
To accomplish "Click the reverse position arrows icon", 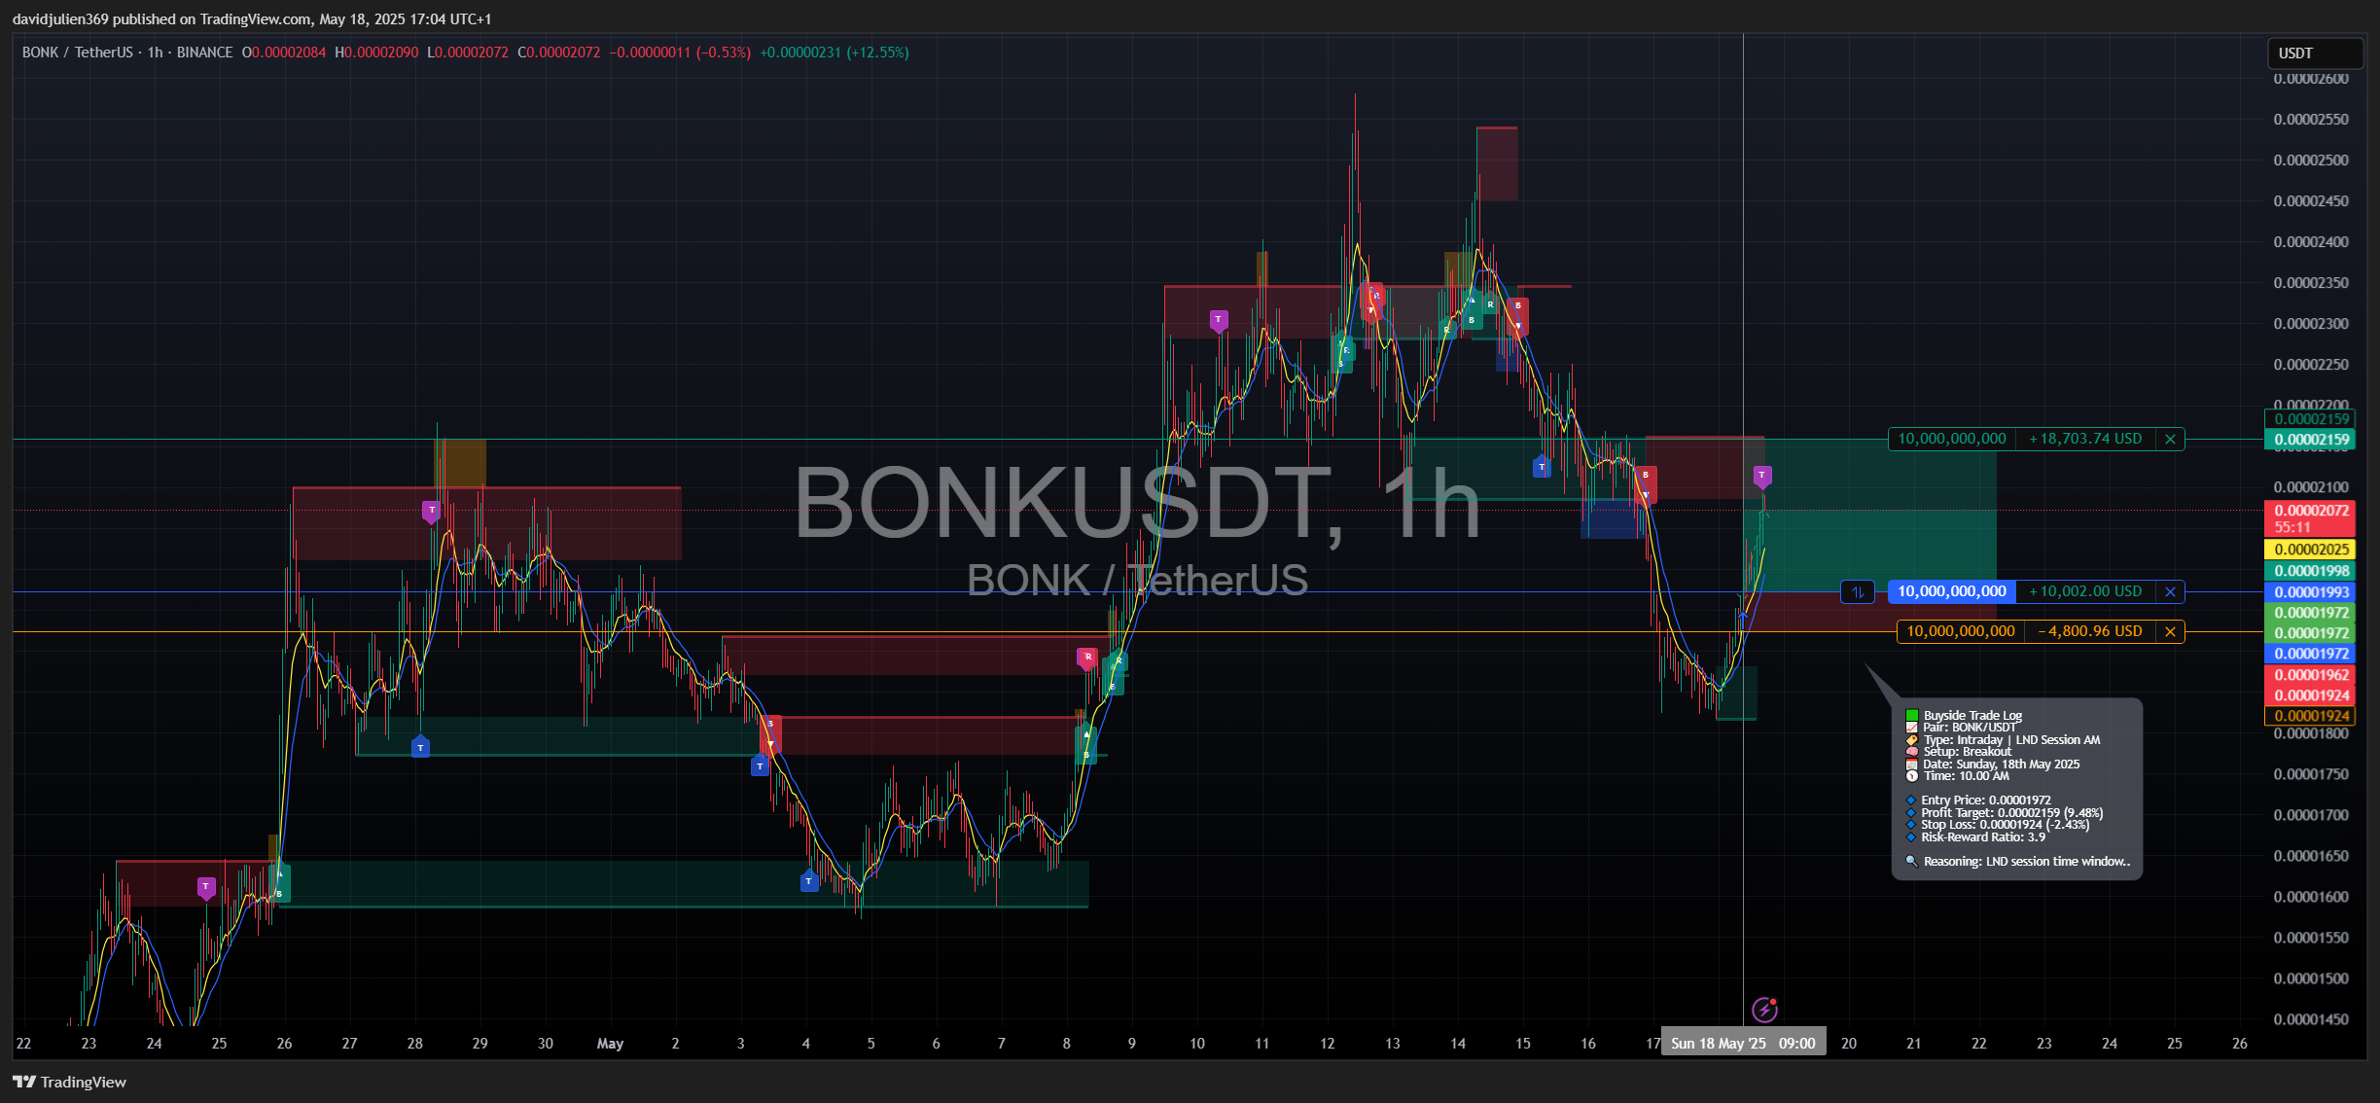I will pyautogui.click(x=1858, y=592).
